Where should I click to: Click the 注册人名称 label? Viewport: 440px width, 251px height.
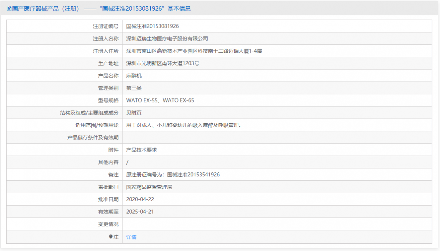(x=106, y=38)
